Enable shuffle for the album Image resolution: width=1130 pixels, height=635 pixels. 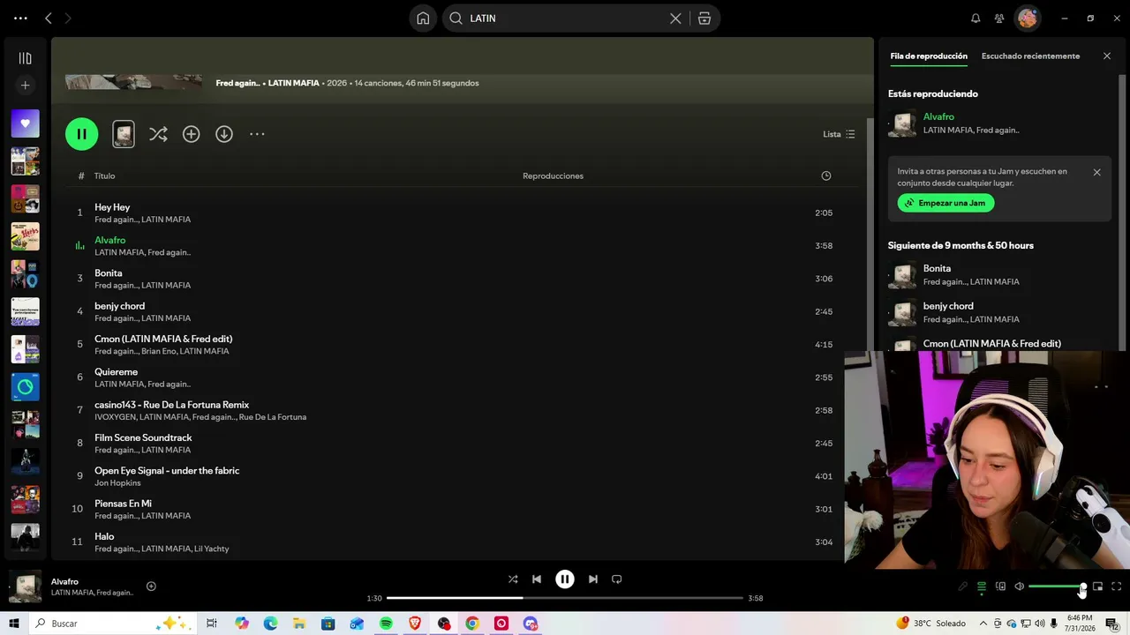coord(158,134)
